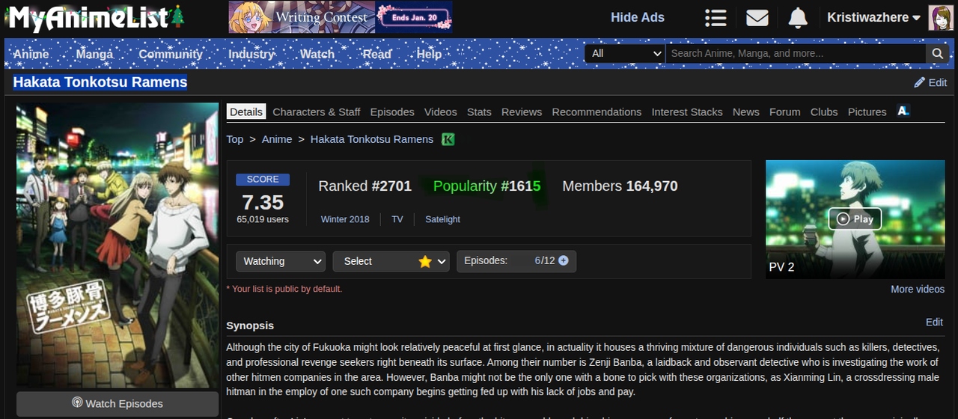Open messages envelope icon
The height and width of the screenshot is (419, 958).
[757, 17]
